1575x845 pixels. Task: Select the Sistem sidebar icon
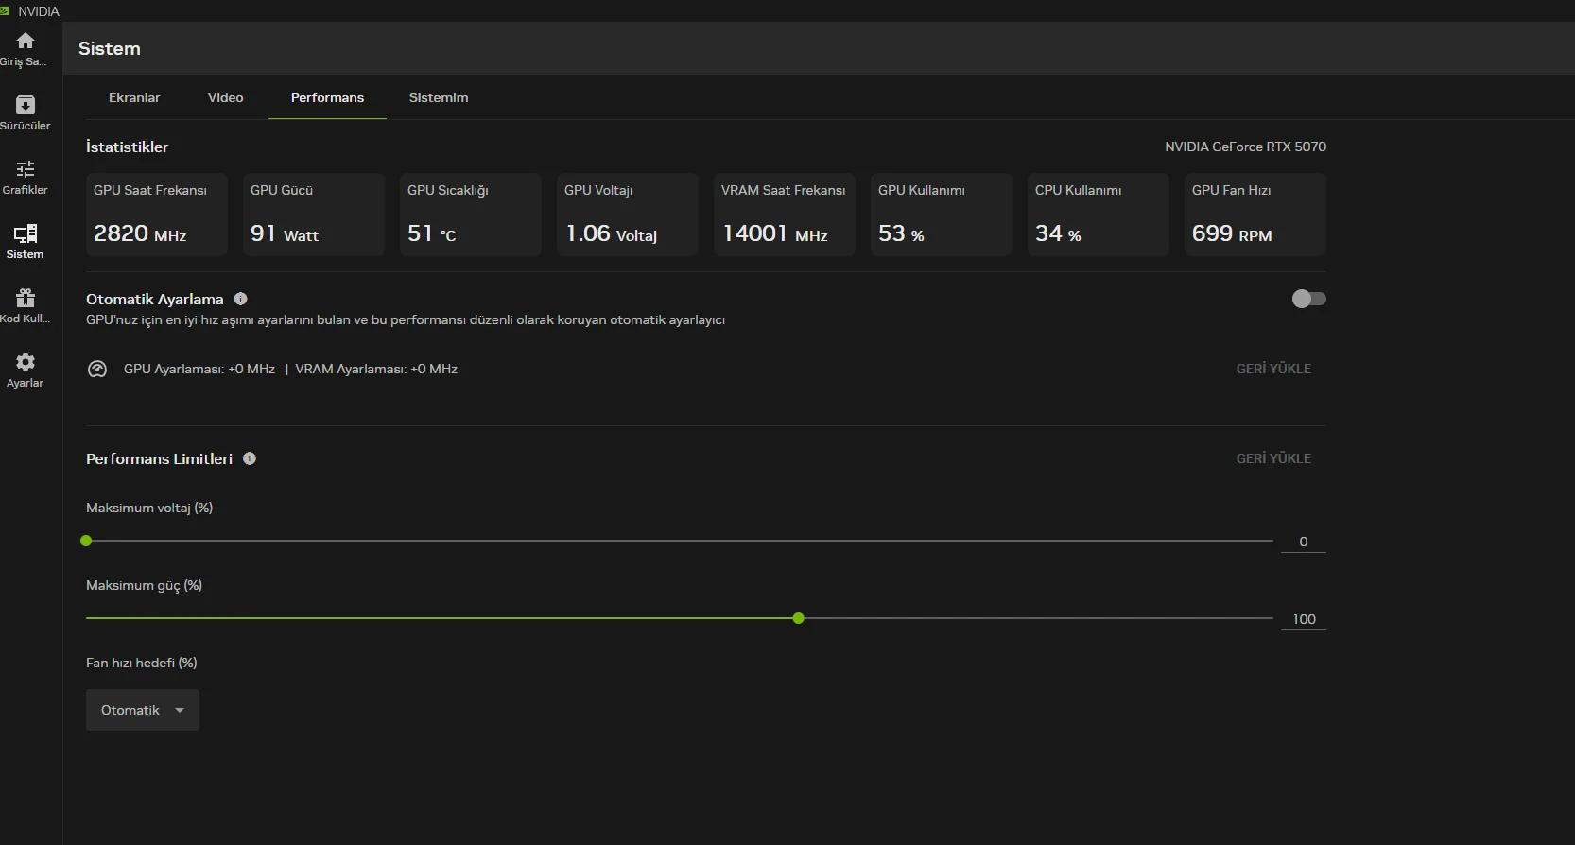tap(26, 233)
